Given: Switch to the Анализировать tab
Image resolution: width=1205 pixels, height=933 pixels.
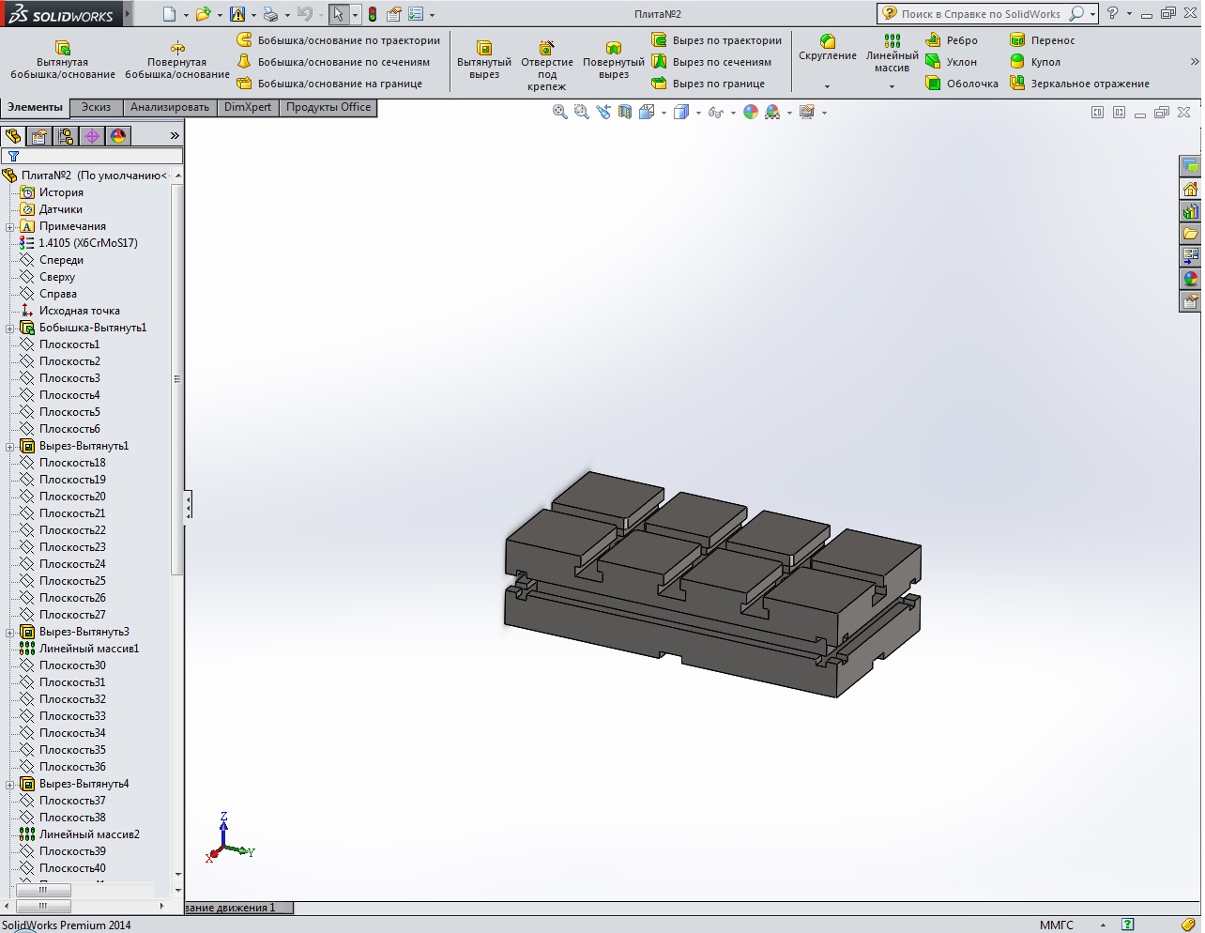Looking at the screenshot, I should point(170,107).
